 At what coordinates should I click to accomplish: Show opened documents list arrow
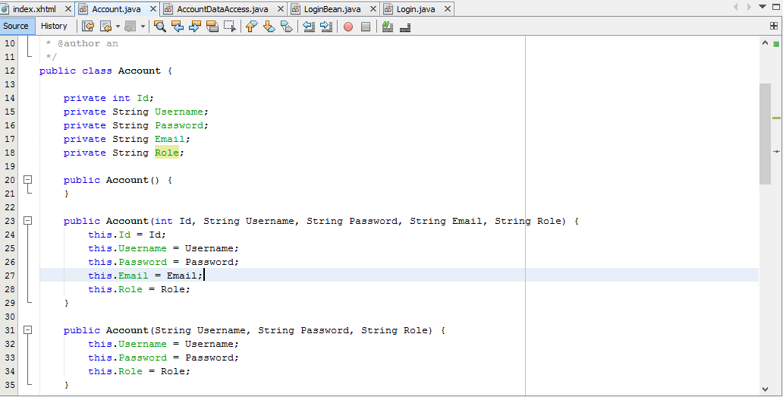763,7
